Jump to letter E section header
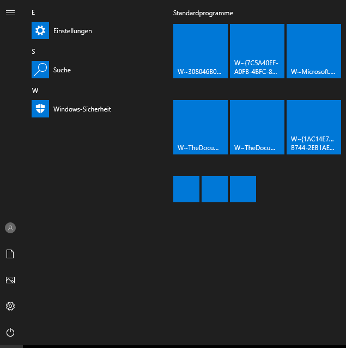The image size is (346, 348). 33,13
